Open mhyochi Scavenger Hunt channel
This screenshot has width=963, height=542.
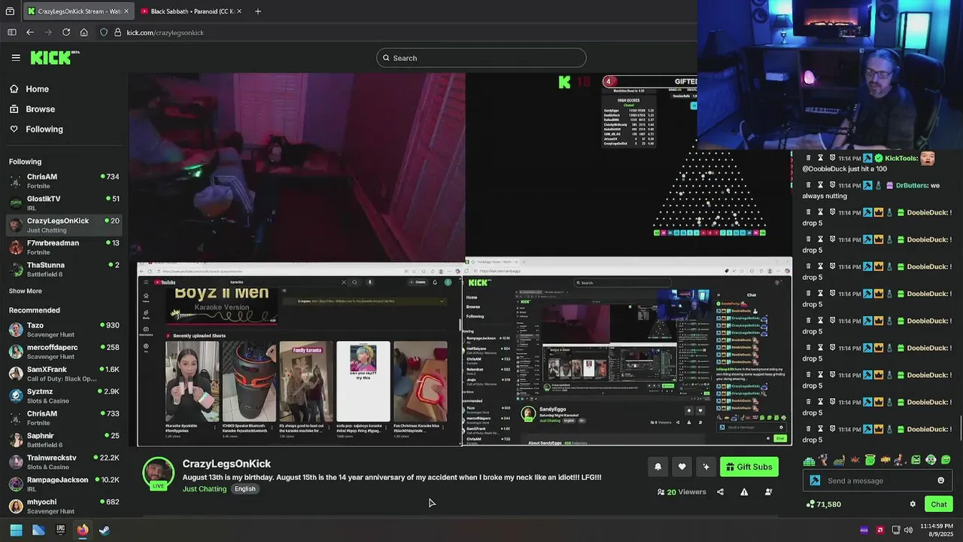click(x=64, y=506)
